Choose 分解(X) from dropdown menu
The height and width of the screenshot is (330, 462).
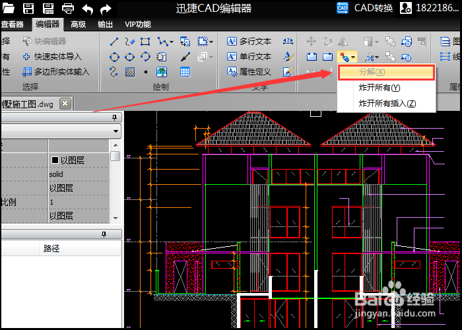386,72
